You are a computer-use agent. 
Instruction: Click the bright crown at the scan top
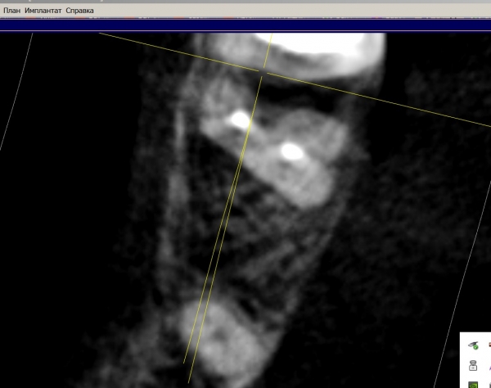327,49
